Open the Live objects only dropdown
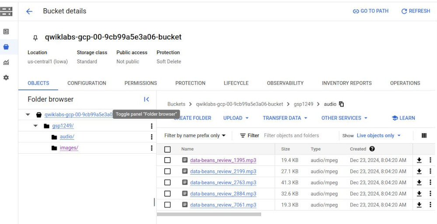Image resolution: width=437 pixels, height=224 pixels. (x=379, y=135)
